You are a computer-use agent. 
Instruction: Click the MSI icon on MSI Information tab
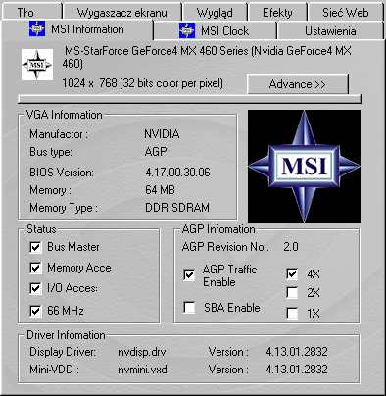[x=37, y=28]
